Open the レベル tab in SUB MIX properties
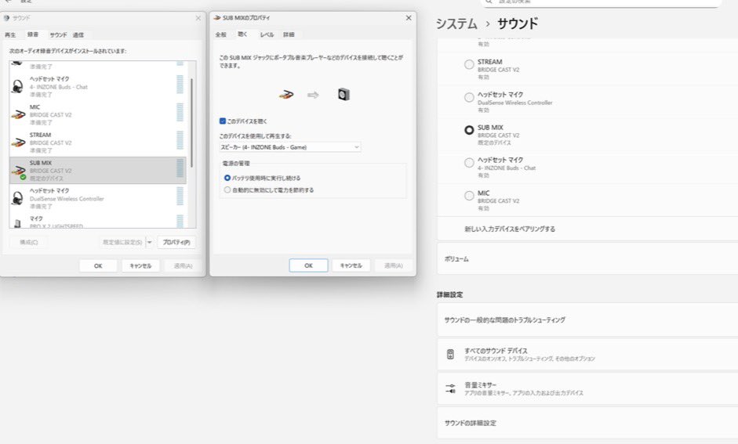This screenshot has width=738, height=444. point(267,34)
